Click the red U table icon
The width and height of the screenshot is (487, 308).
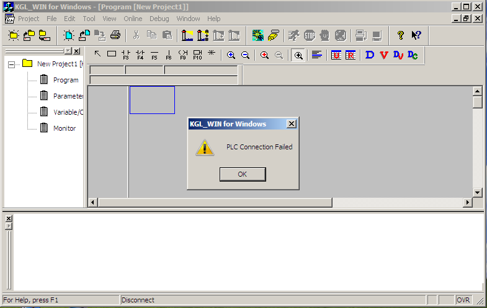(336, 55)
